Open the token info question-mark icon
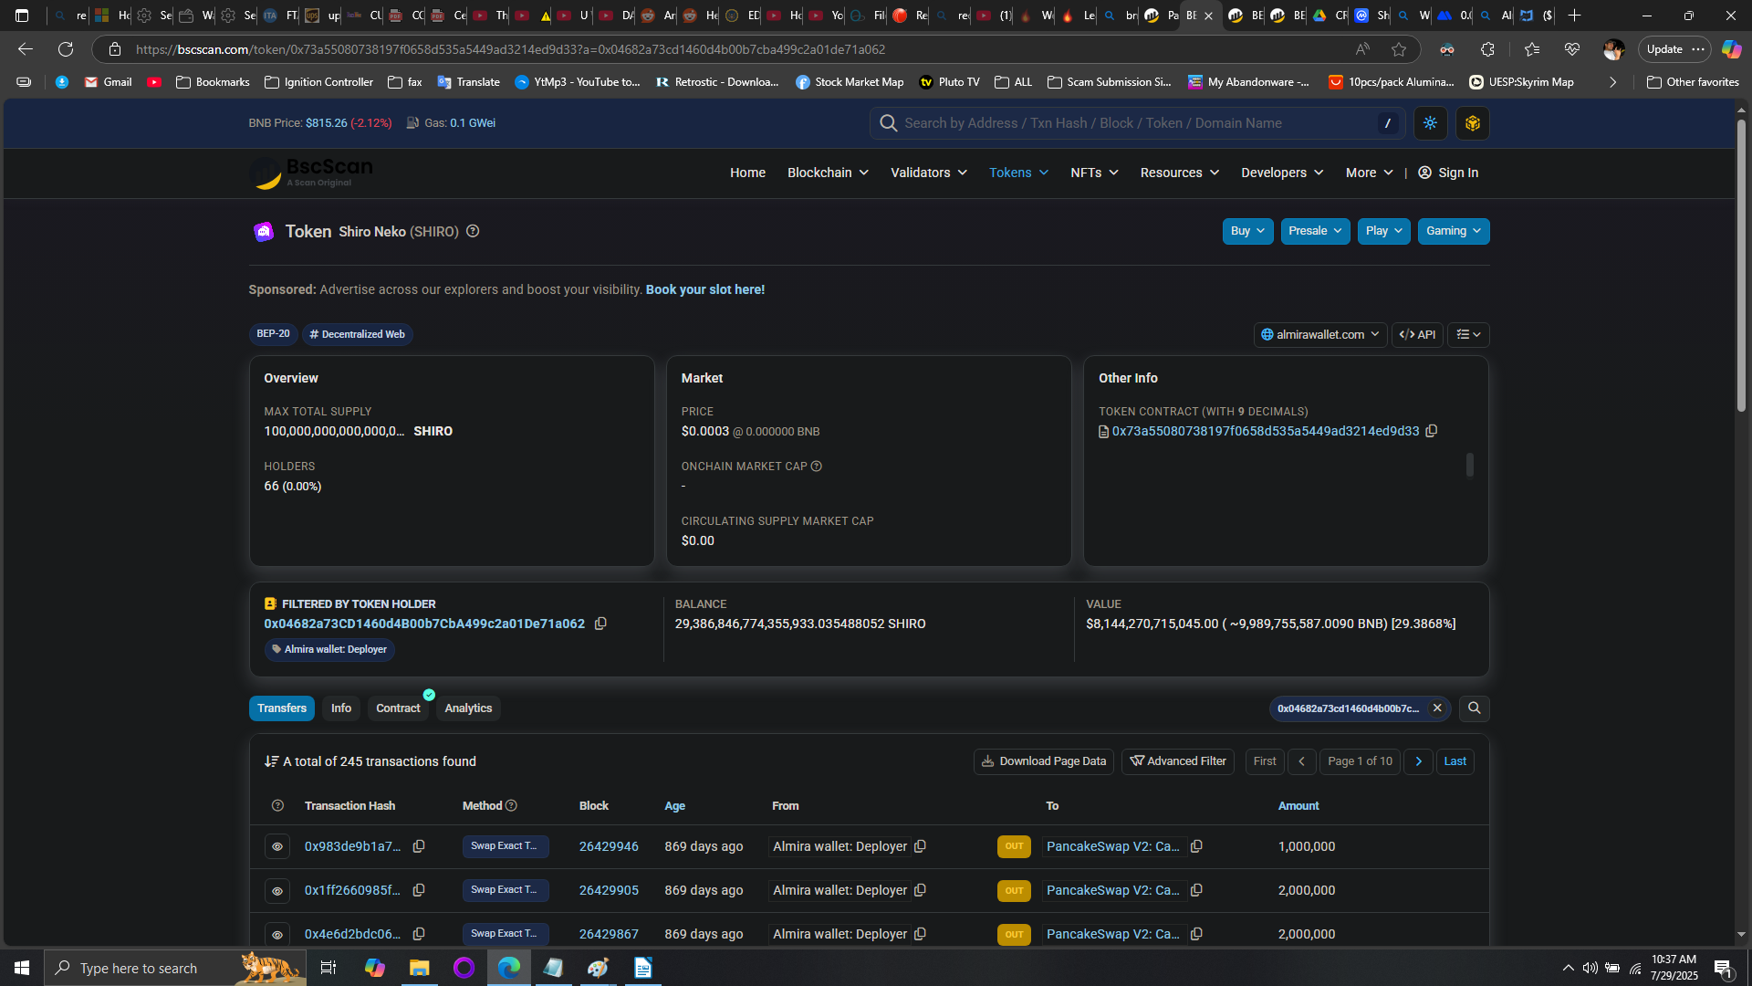This screenshot has height=986, width=1752. 473,231
